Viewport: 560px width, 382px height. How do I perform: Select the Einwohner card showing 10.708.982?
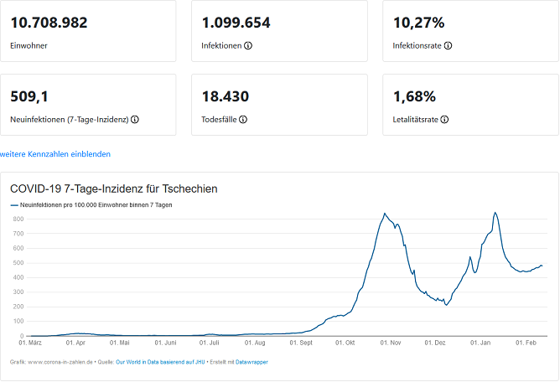(x=88, y=31)
